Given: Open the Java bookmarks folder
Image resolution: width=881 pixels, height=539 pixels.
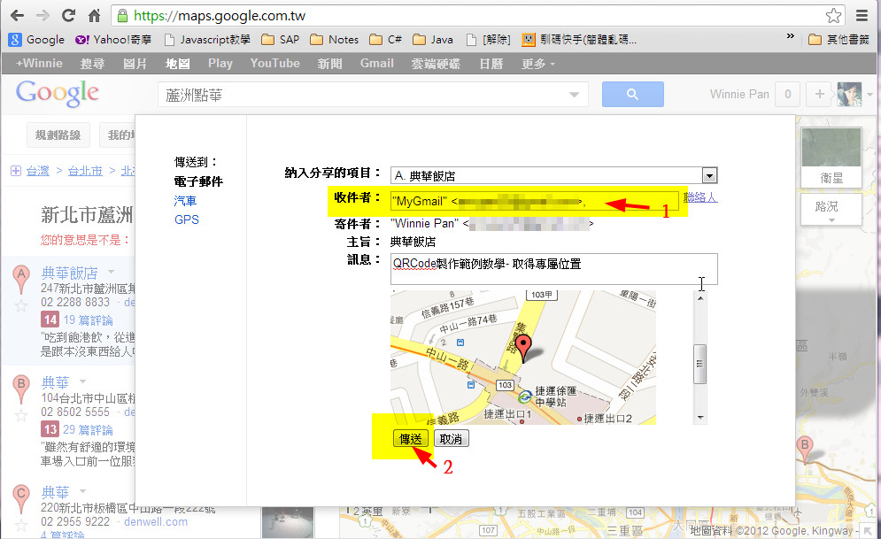Looking at the screenshot, I should tap(433, 39).
